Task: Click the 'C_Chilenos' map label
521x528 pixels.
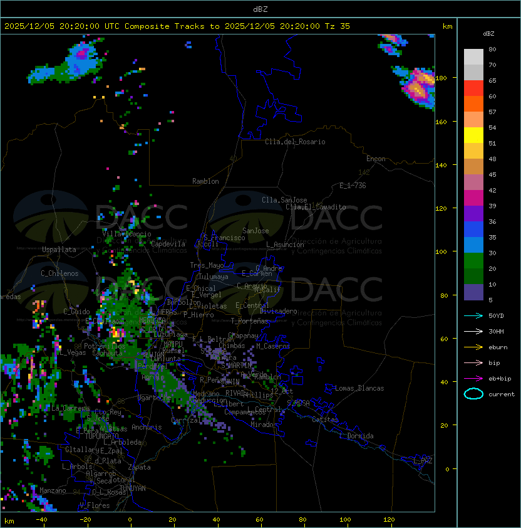Action: [59, 273]
